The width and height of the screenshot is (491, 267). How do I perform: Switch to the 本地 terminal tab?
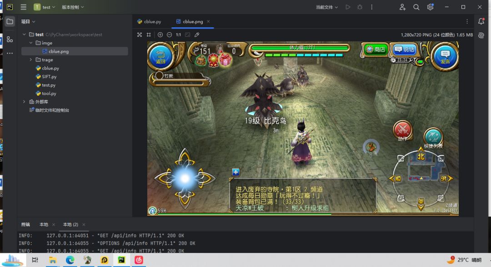pyautogui.click(x=44, y=224)
